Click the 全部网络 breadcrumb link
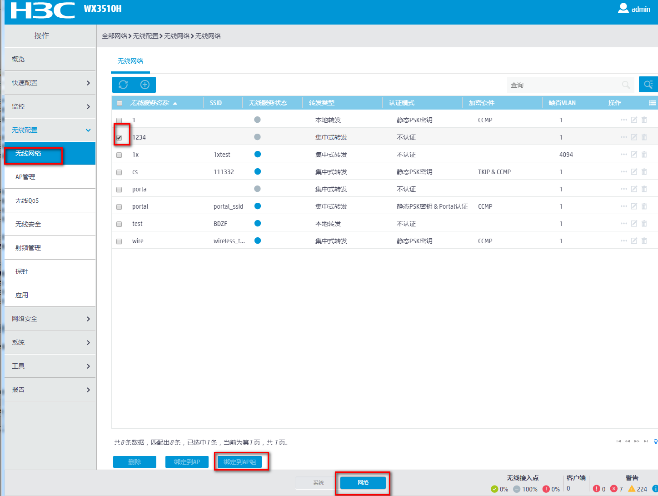 tap(115, 36)
